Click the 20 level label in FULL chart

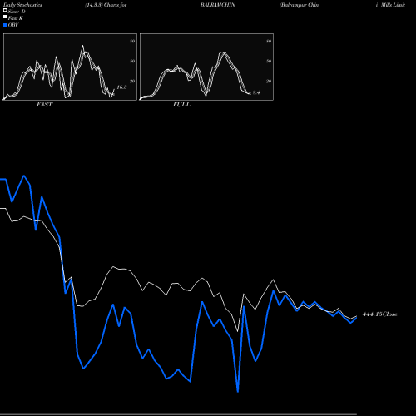269,81
